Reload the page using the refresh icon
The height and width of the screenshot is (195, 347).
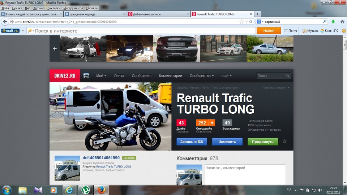(x=251, y=22)
